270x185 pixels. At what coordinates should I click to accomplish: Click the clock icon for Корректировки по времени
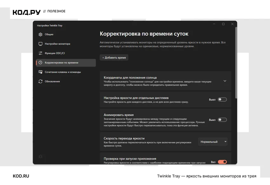click(40, 63)
